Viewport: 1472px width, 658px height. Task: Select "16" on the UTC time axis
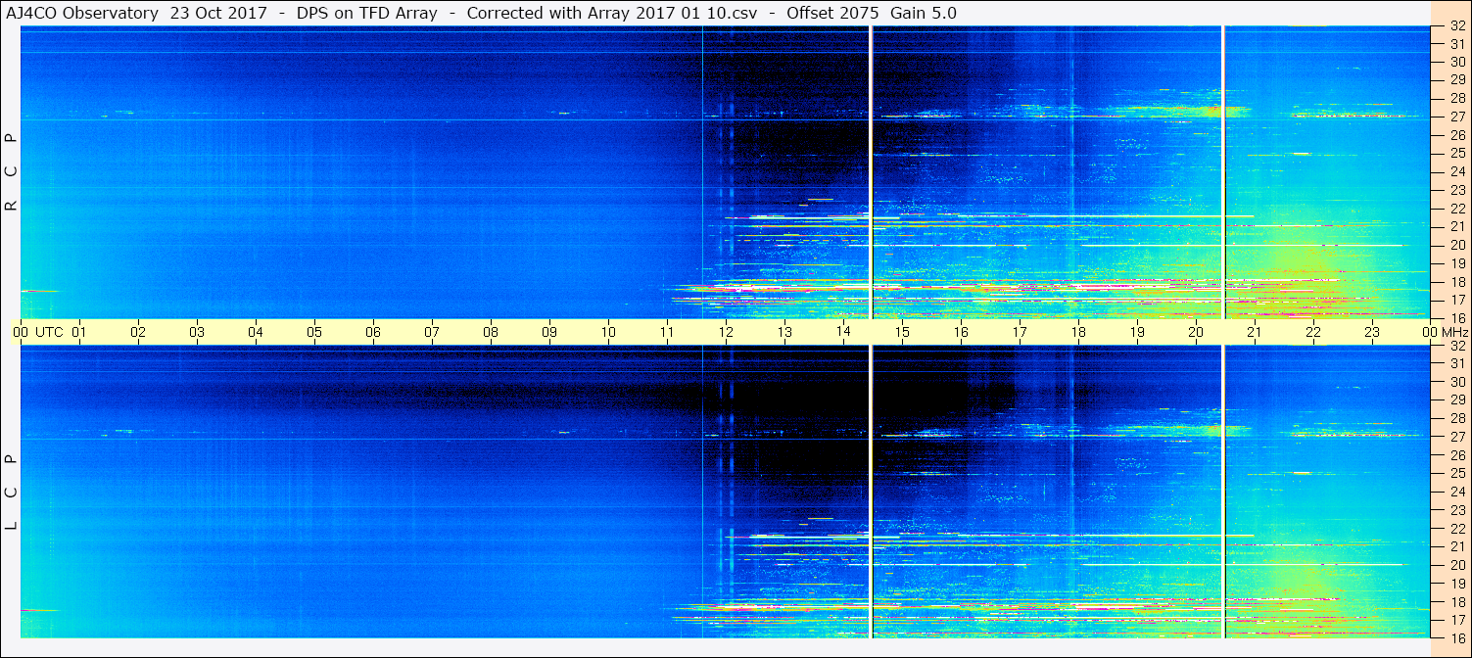click(x=961, y=332)
